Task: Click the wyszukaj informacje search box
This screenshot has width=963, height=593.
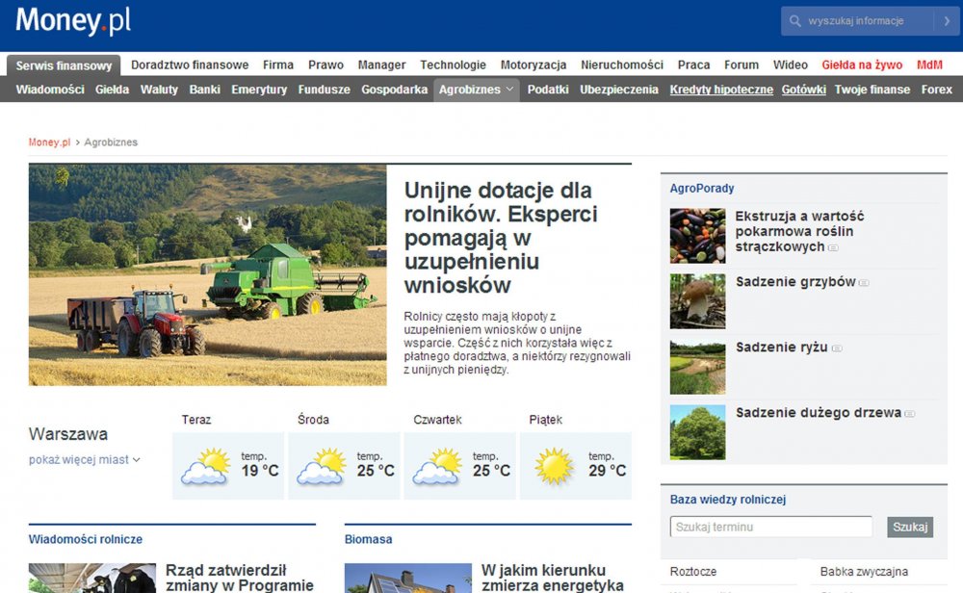Action: pos(867,20)
